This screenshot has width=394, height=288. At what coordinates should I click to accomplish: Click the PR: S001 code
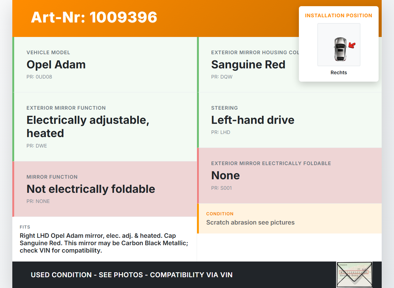(x=221, y=188)
